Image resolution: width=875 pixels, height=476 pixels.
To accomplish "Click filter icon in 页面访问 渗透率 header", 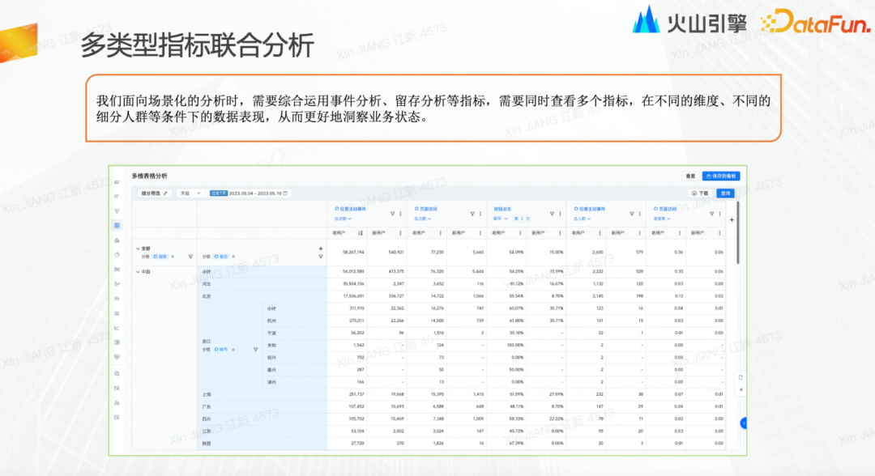I will point(711,214).
